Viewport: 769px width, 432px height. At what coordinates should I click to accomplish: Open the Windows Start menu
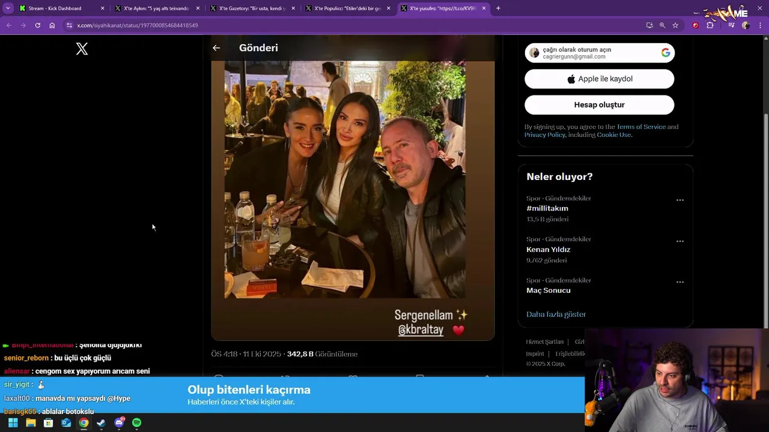click(x=13, y=423)
